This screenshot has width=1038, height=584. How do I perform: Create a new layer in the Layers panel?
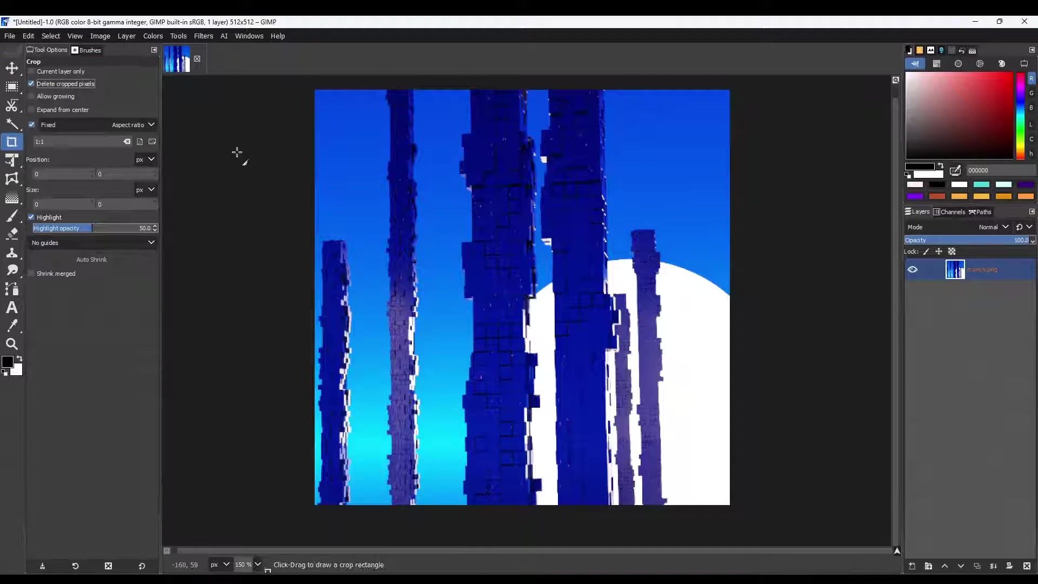[x=912, y=566]
